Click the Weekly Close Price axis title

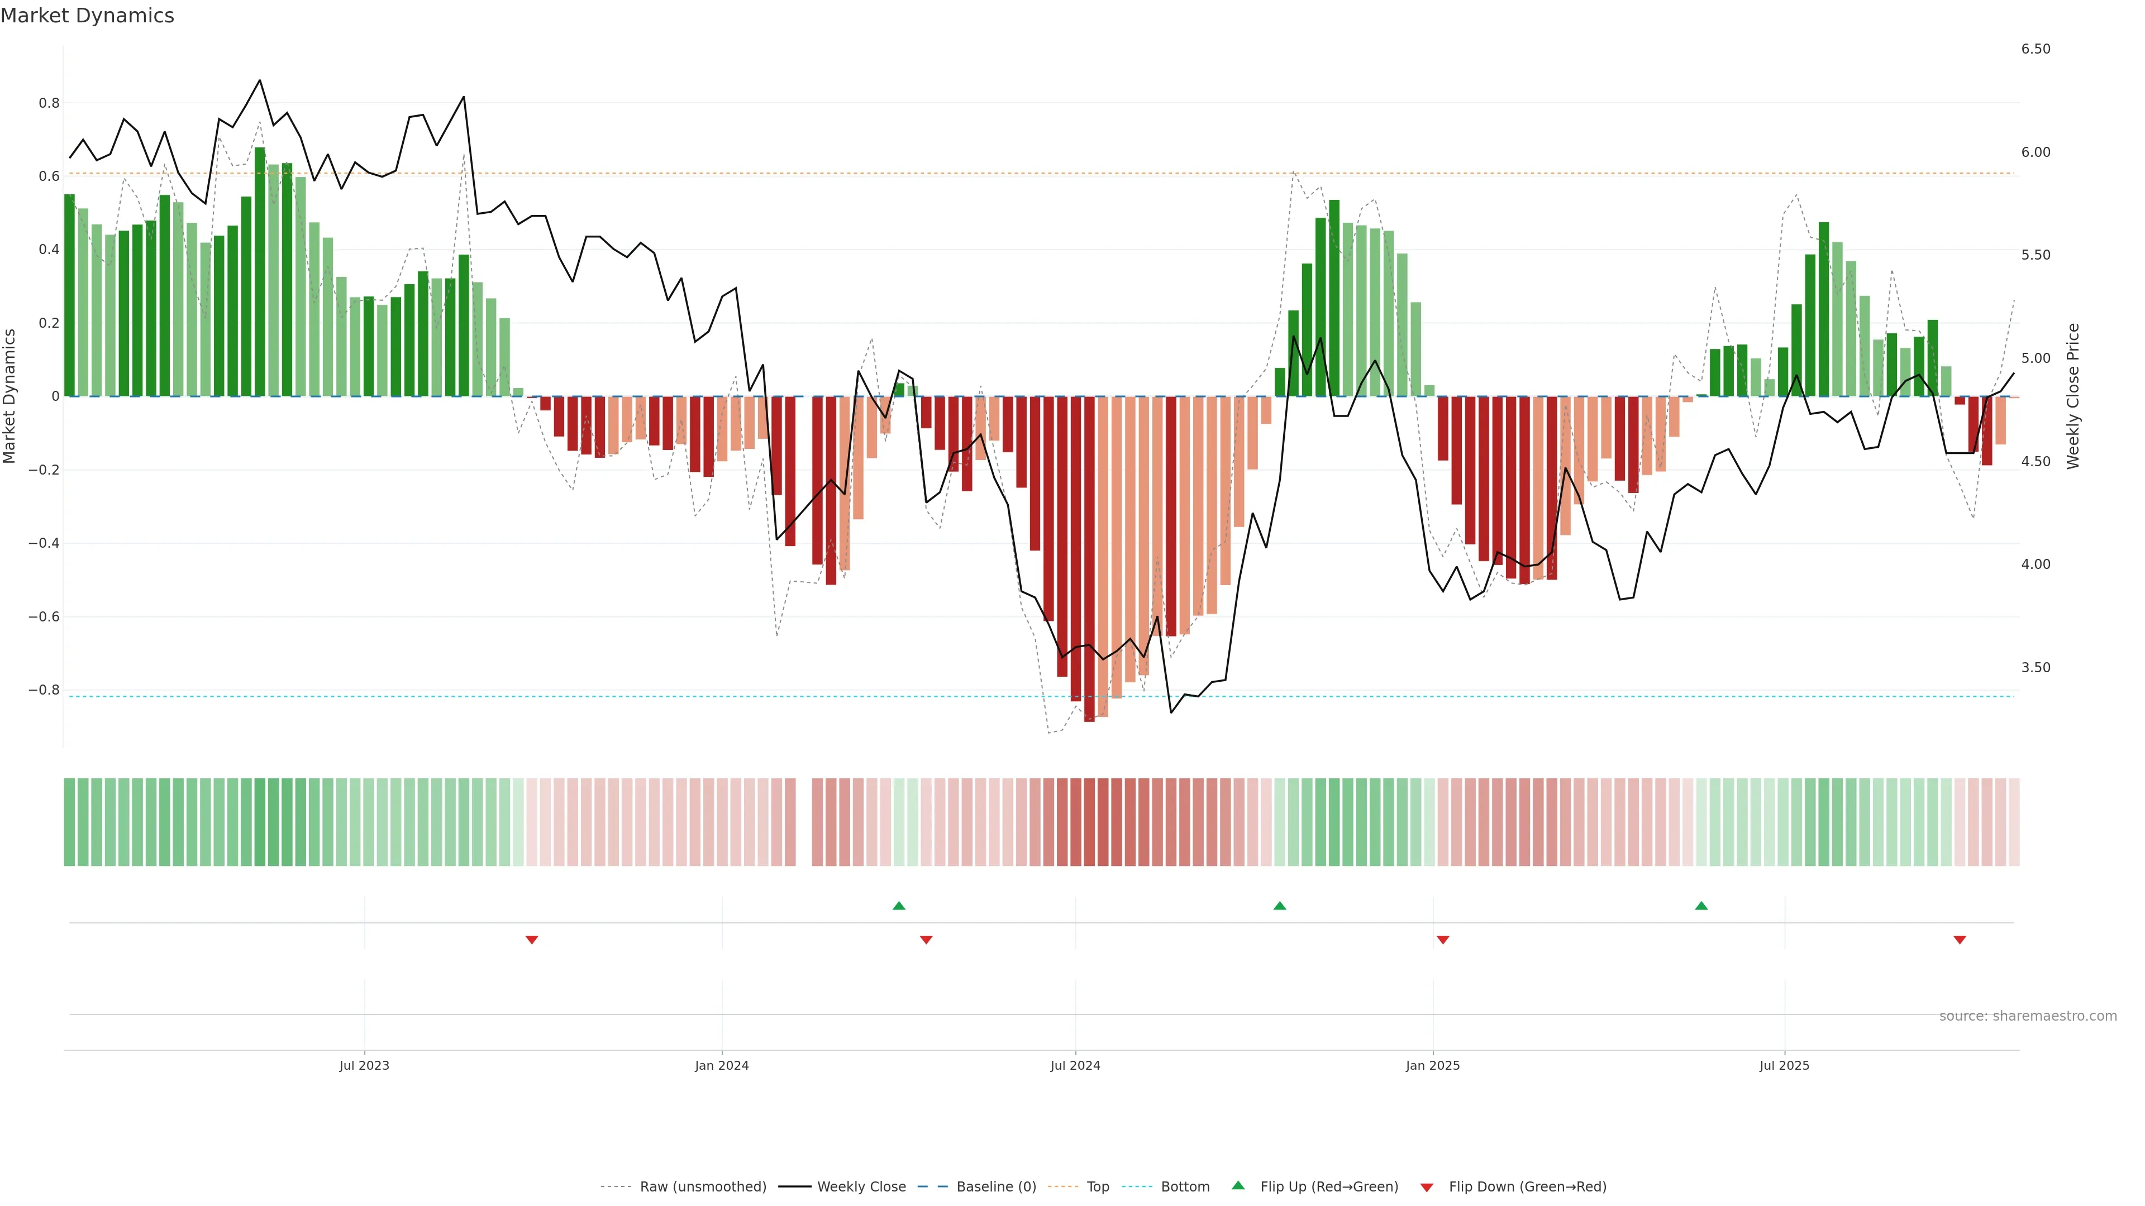point(2072,396)
